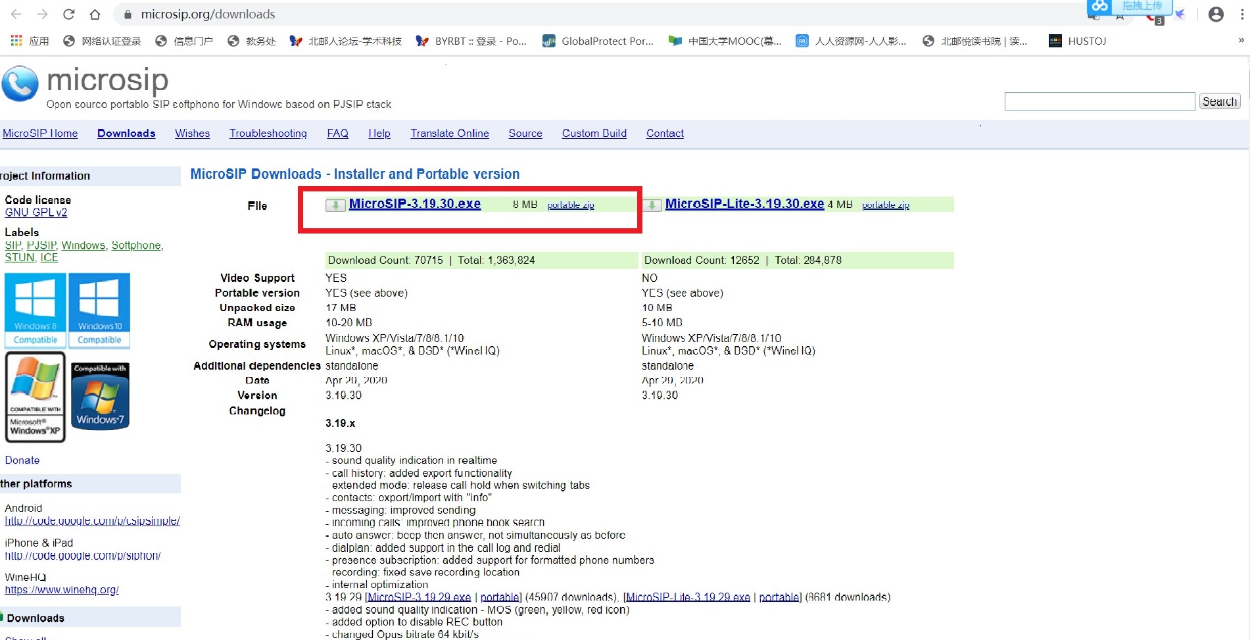Screen dimensions: 1250x640
Task: Click the download arrow beside MicroSIP-Lite-3.19.30.exe
Action: pos(652,205)
